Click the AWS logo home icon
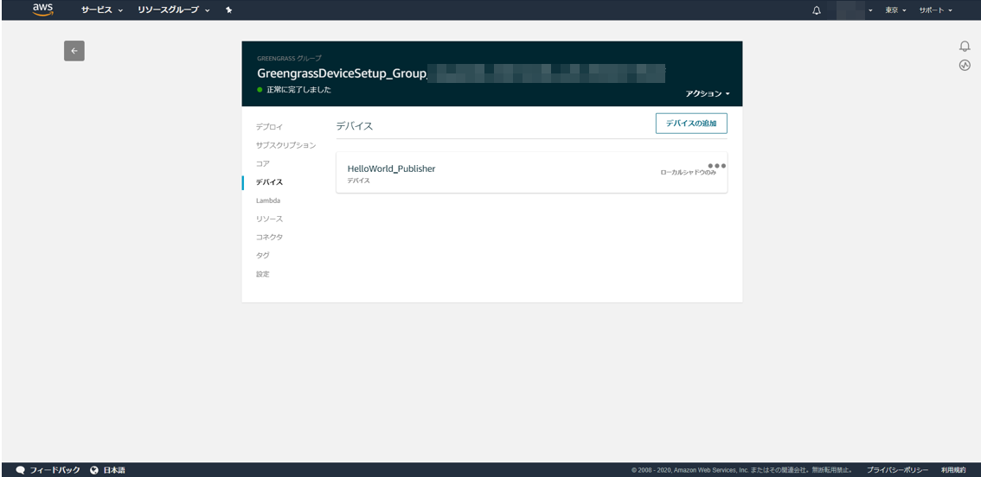 tap(42, 10)
